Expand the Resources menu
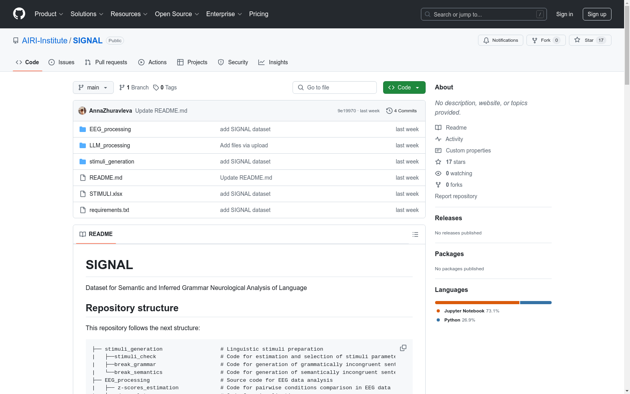This screenshot has width=630, height=394. click(129, 14)
